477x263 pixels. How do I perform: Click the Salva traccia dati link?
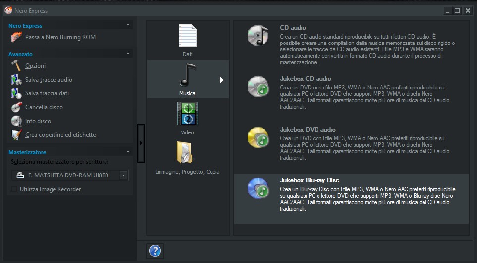tap(47, 93)
